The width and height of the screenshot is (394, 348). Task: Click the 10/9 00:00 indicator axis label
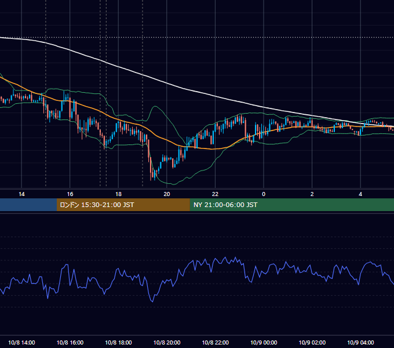point(264,342)
